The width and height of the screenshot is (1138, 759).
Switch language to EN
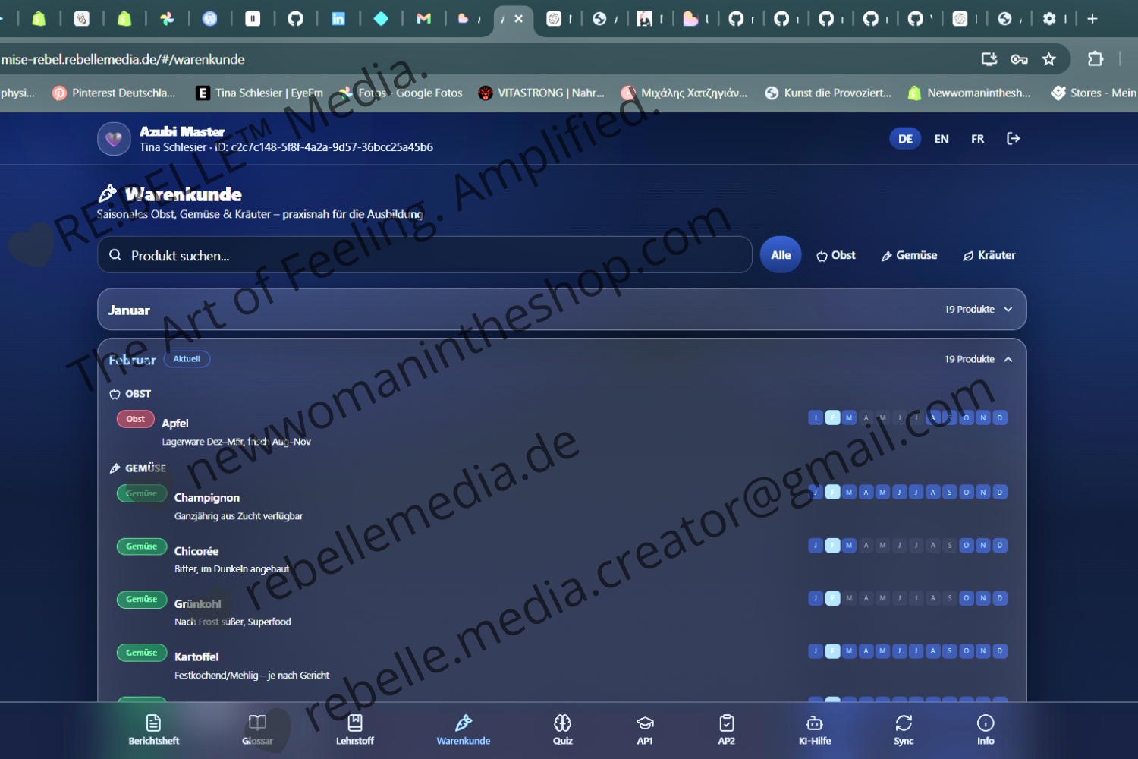tap(942, 138)
